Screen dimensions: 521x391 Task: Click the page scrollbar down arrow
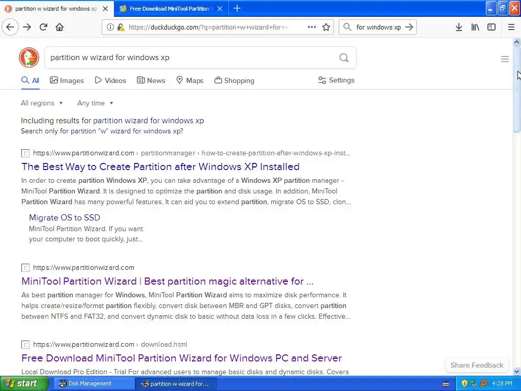516,371
